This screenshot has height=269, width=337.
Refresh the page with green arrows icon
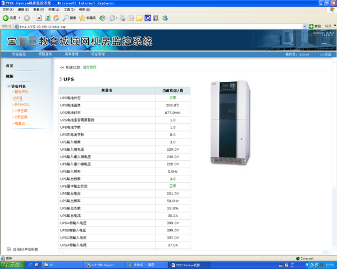tap(48, 18)
